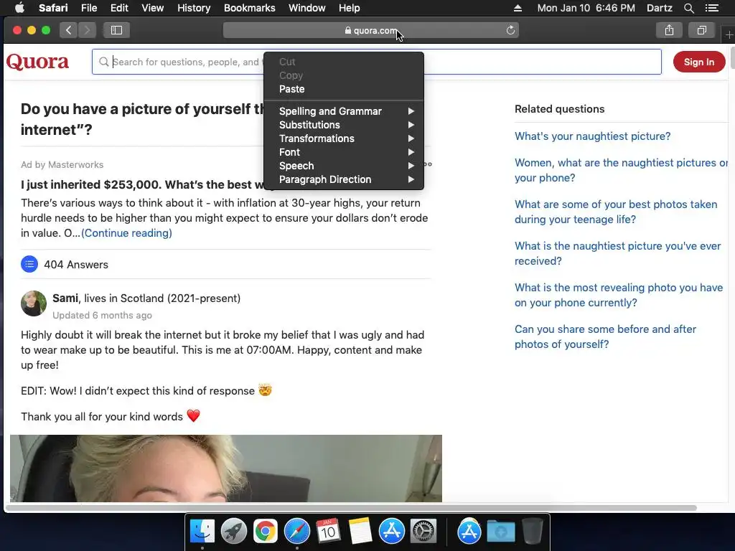Image resolution: width=735 pixels, height=551 pixels.
Task: Open Calendar icon showing 10 in dock
Action: point(328,532)
